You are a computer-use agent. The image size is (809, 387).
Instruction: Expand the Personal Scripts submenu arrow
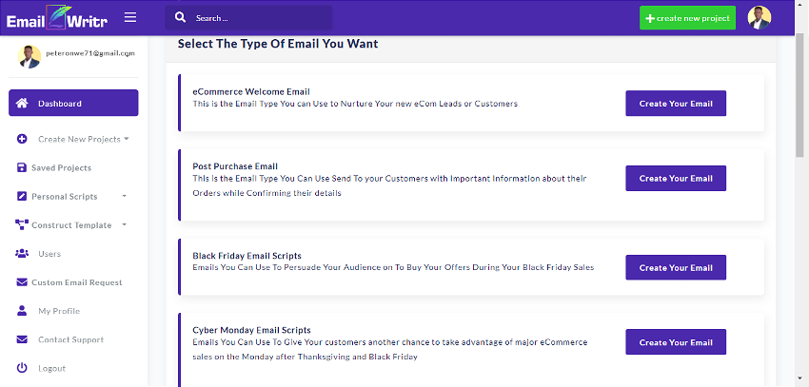pos(125,196)
